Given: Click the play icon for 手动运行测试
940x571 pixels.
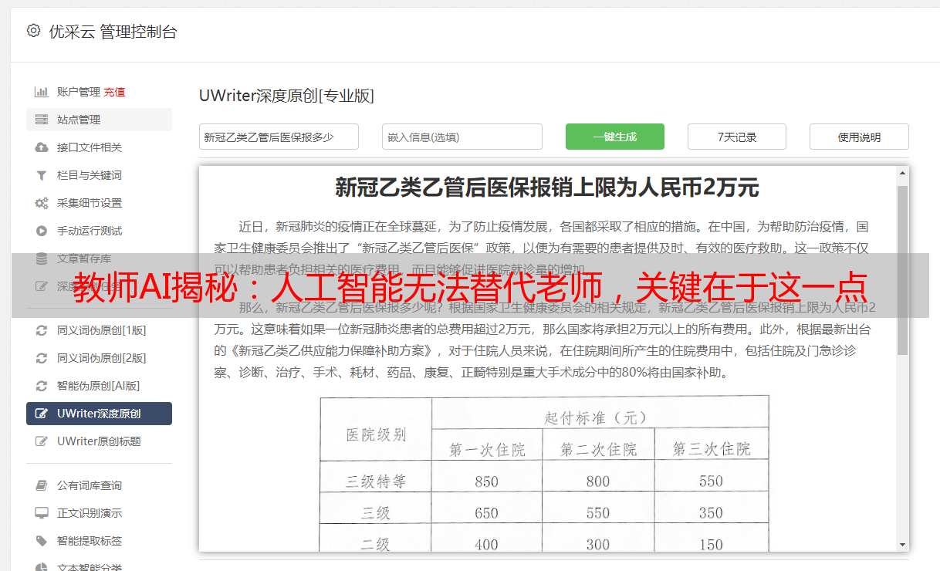Looking at the screenshot, I should pos(42,231).
